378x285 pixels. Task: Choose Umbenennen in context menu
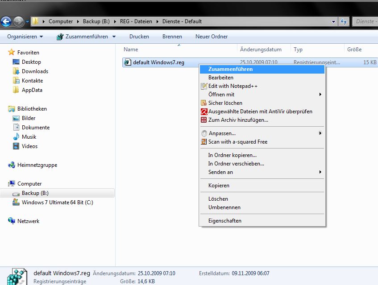(262, 207)
